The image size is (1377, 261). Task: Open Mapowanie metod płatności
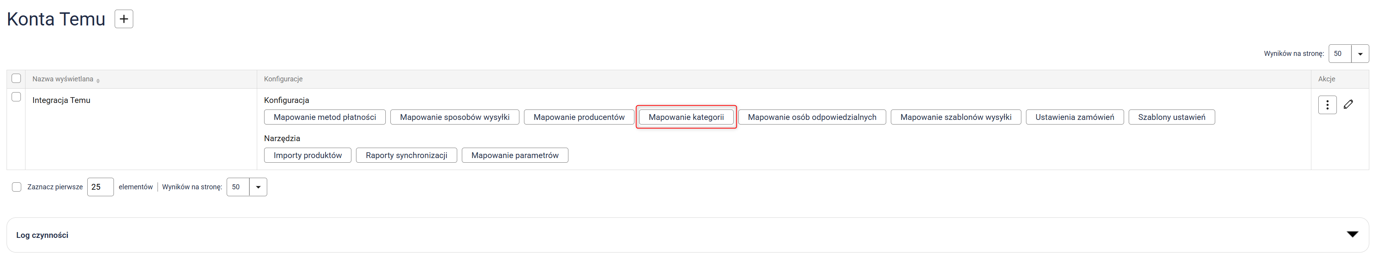point(324,117)
